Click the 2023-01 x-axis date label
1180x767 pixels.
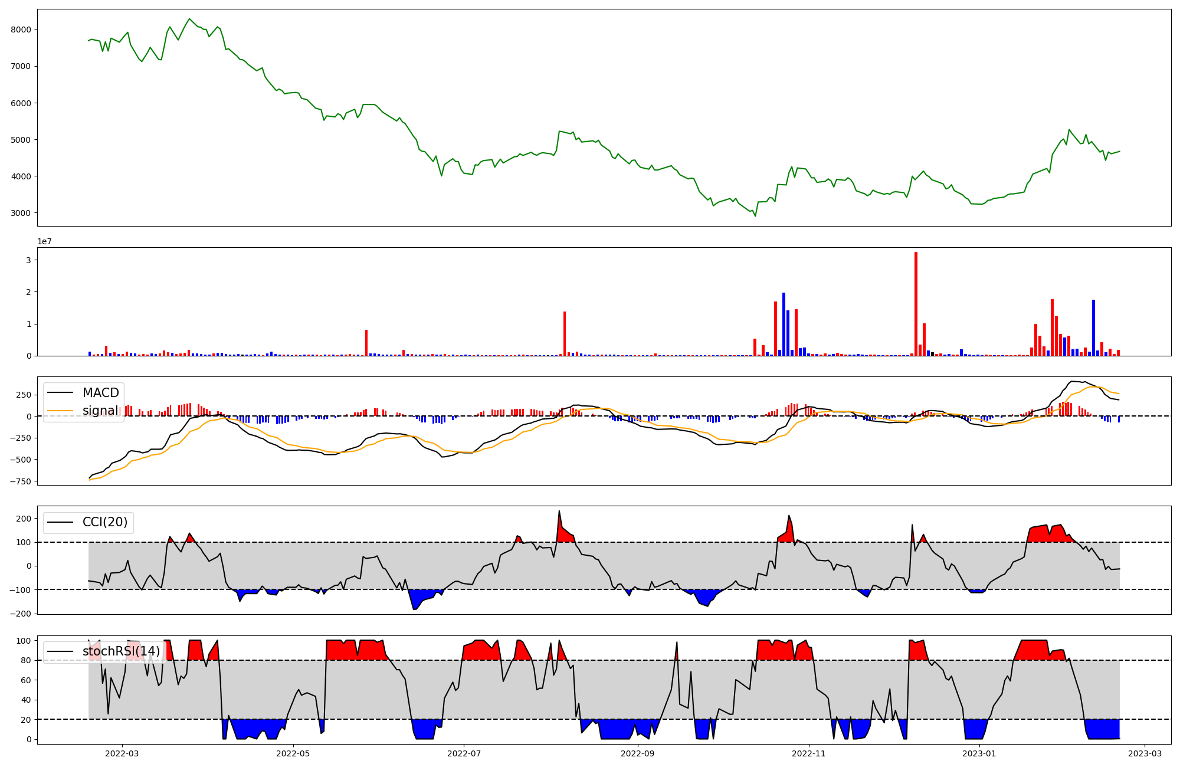(x=979, y=753)
